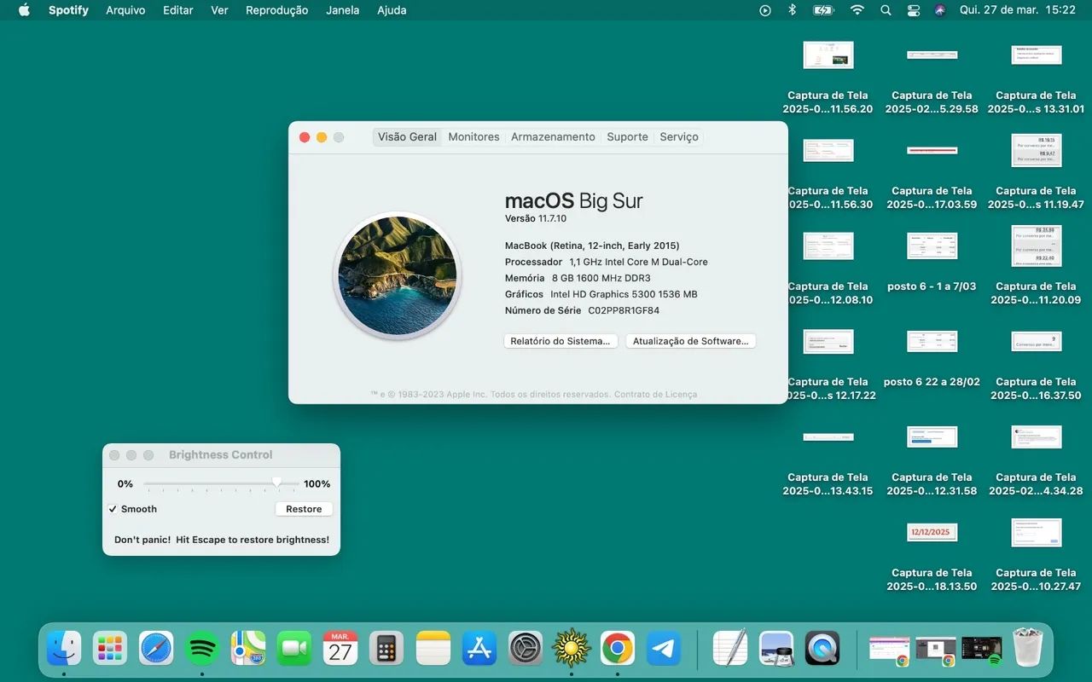Image resolution: width=1092 pixels, height=682 pixels.
Task: Open Calculator from the Dock
Action: click(x=386, y=649)
